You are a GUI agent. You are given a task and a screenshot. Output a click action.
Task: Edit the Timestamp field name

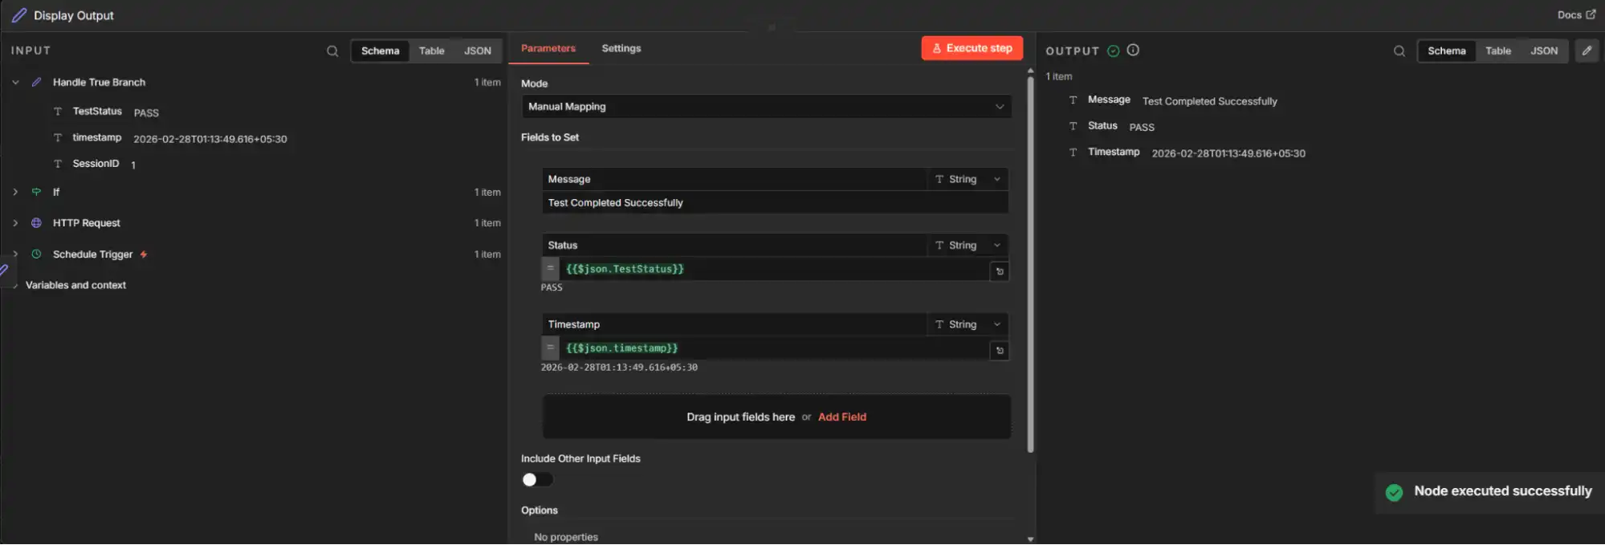click(734, 324)
